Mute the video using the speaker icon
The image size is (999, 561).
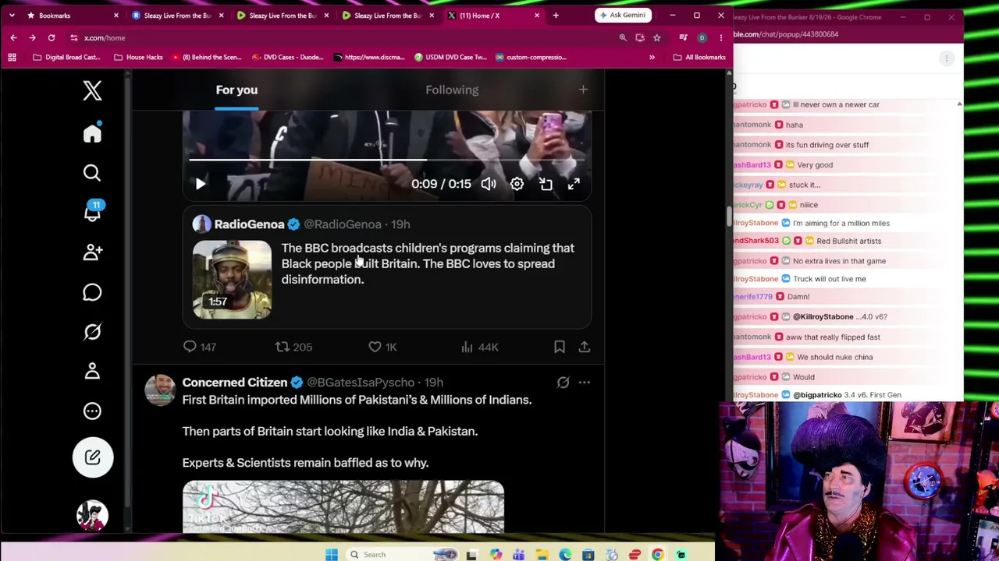point(489,184)
